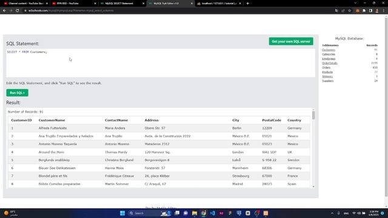
Task: Click the PostalCode column header
Action: point(272,120)
